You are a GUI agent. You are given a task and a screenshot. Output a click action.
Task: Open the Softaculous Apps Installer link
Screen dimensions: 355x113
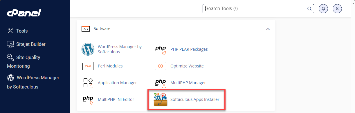[x=195, y=99]
